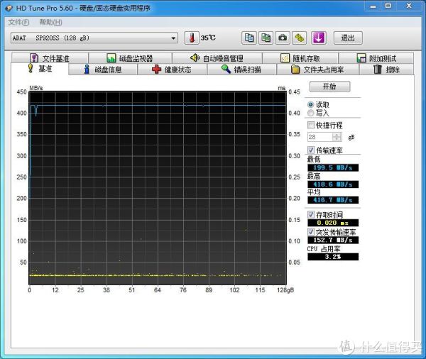
Task: Click the access time value 0.020 ms
Action: pos(333,223)
